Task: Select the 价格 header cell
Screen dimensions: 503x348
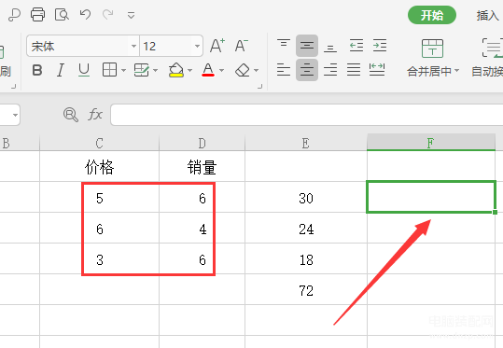Action: tap(100, 166)
